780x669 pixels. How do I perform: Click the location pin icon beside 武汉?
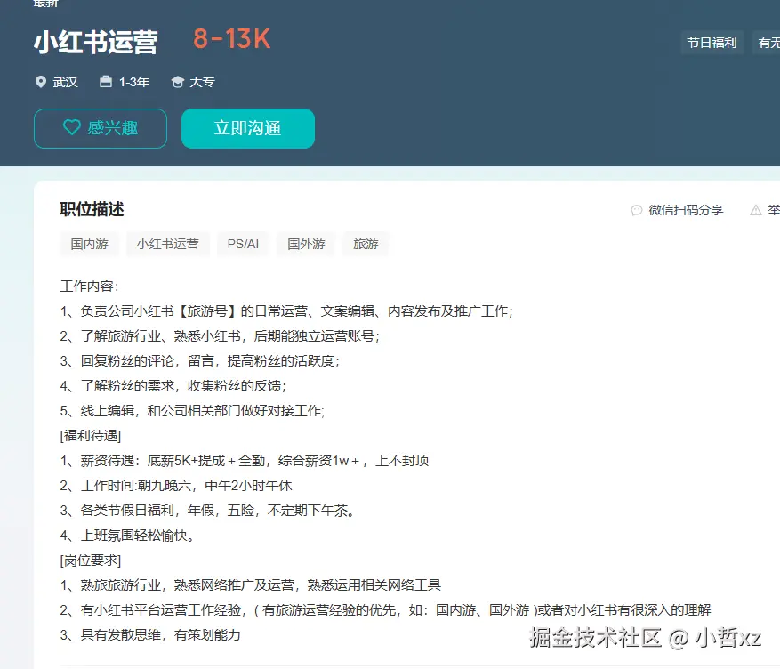tap(41, 82)
